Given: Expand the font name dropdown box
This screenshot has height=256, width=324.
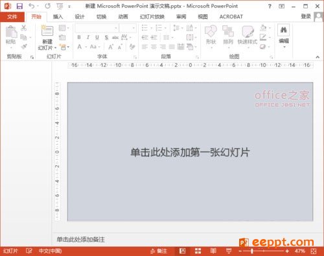Looking at the screenshot, I should [116, 28].
